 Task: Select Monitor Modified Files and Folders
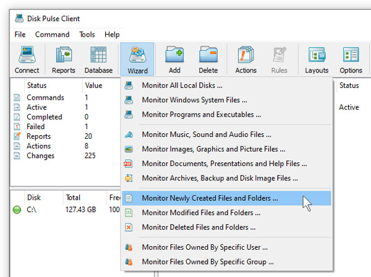click(226, 213)
